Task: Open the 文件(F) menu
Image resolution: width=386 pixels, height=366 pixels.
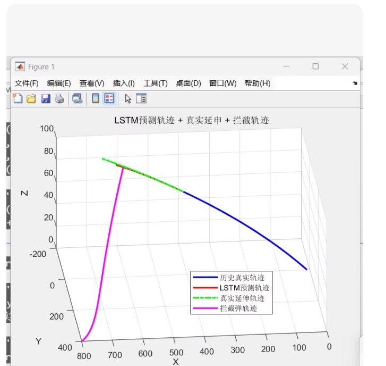Action: (x=27, y=84)
